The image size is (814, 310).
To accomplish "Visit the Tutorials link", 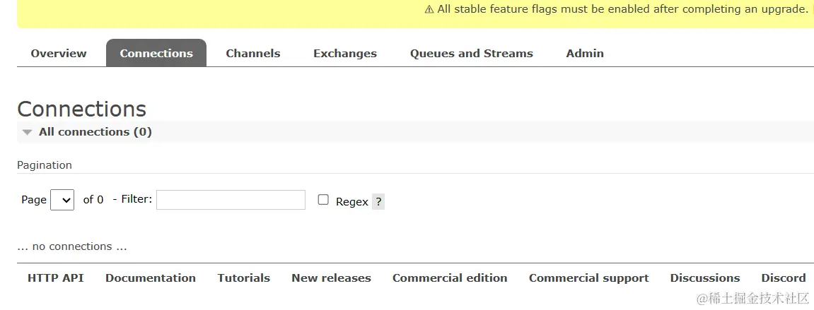I will point(244,278).
